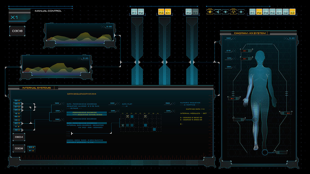This screenshot has width=310, height=174.
Task: Click the X icon beside D20 at Data Plot
Action: [118, 103]
